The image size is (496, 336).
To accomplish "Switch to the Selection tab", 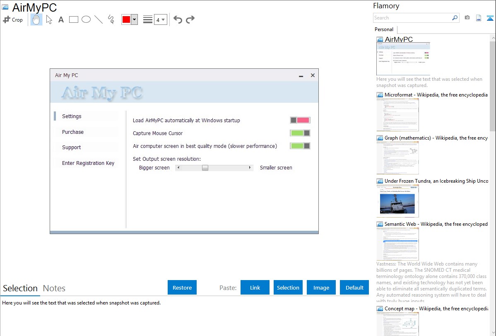I will pyautogui.click(x=20, y=288).
